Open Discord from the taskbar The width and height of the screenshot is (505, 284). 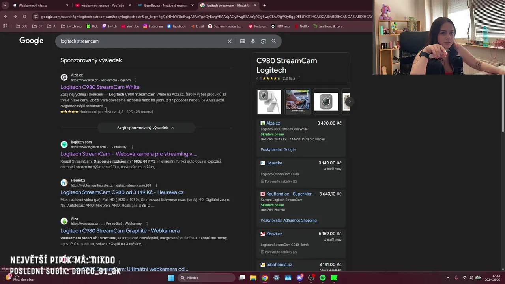coord(299,278)
